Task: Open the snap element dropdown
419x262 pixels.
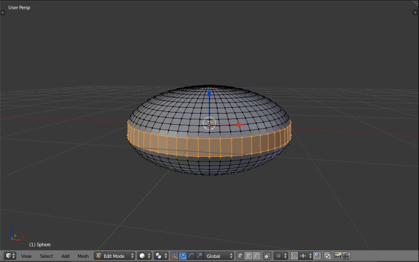Action: tap(305, 256)
